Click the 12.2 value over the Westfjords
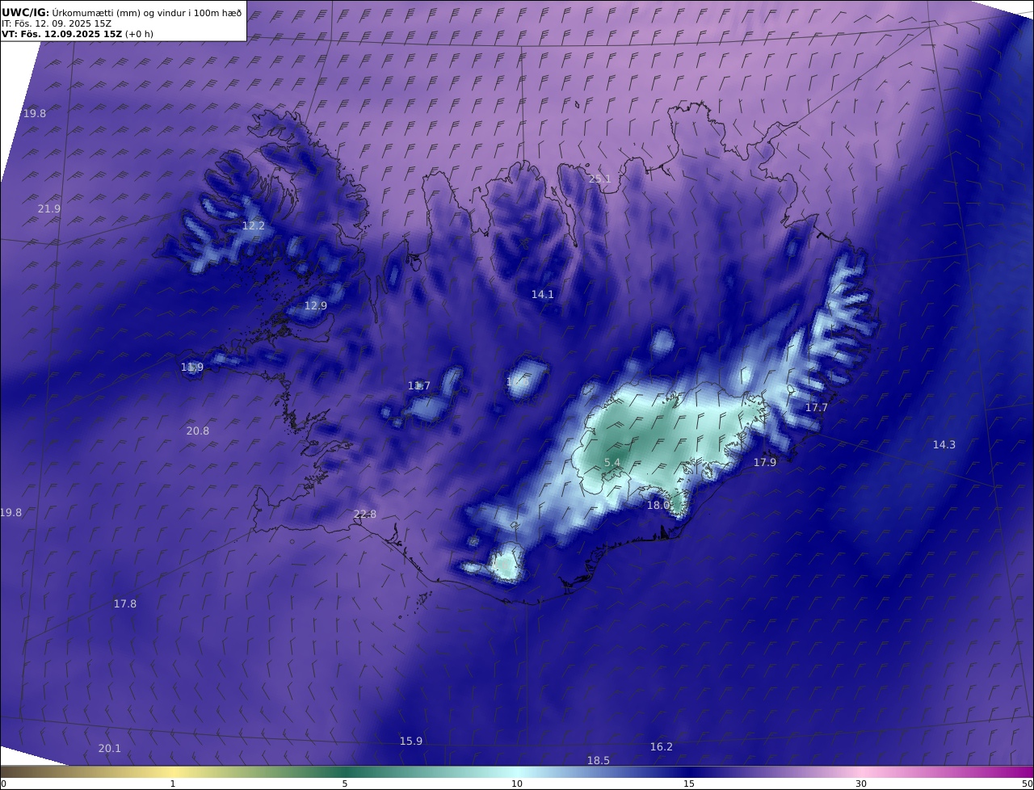This screenshot has width=1034, height=790. pyautogui.click(x=254, y=225)
